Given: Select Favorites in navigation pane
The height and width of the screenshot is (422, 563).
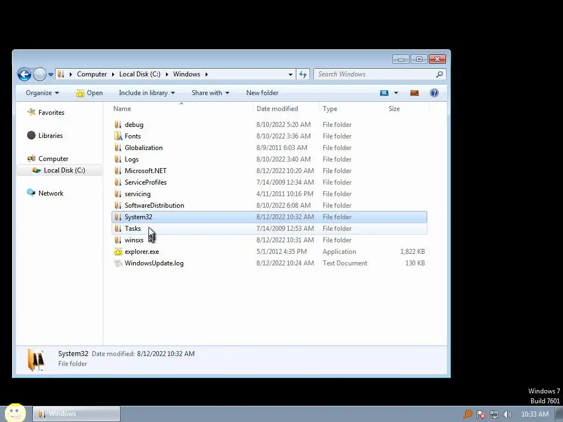Looking at the screenshot, I should click(51, 113).
